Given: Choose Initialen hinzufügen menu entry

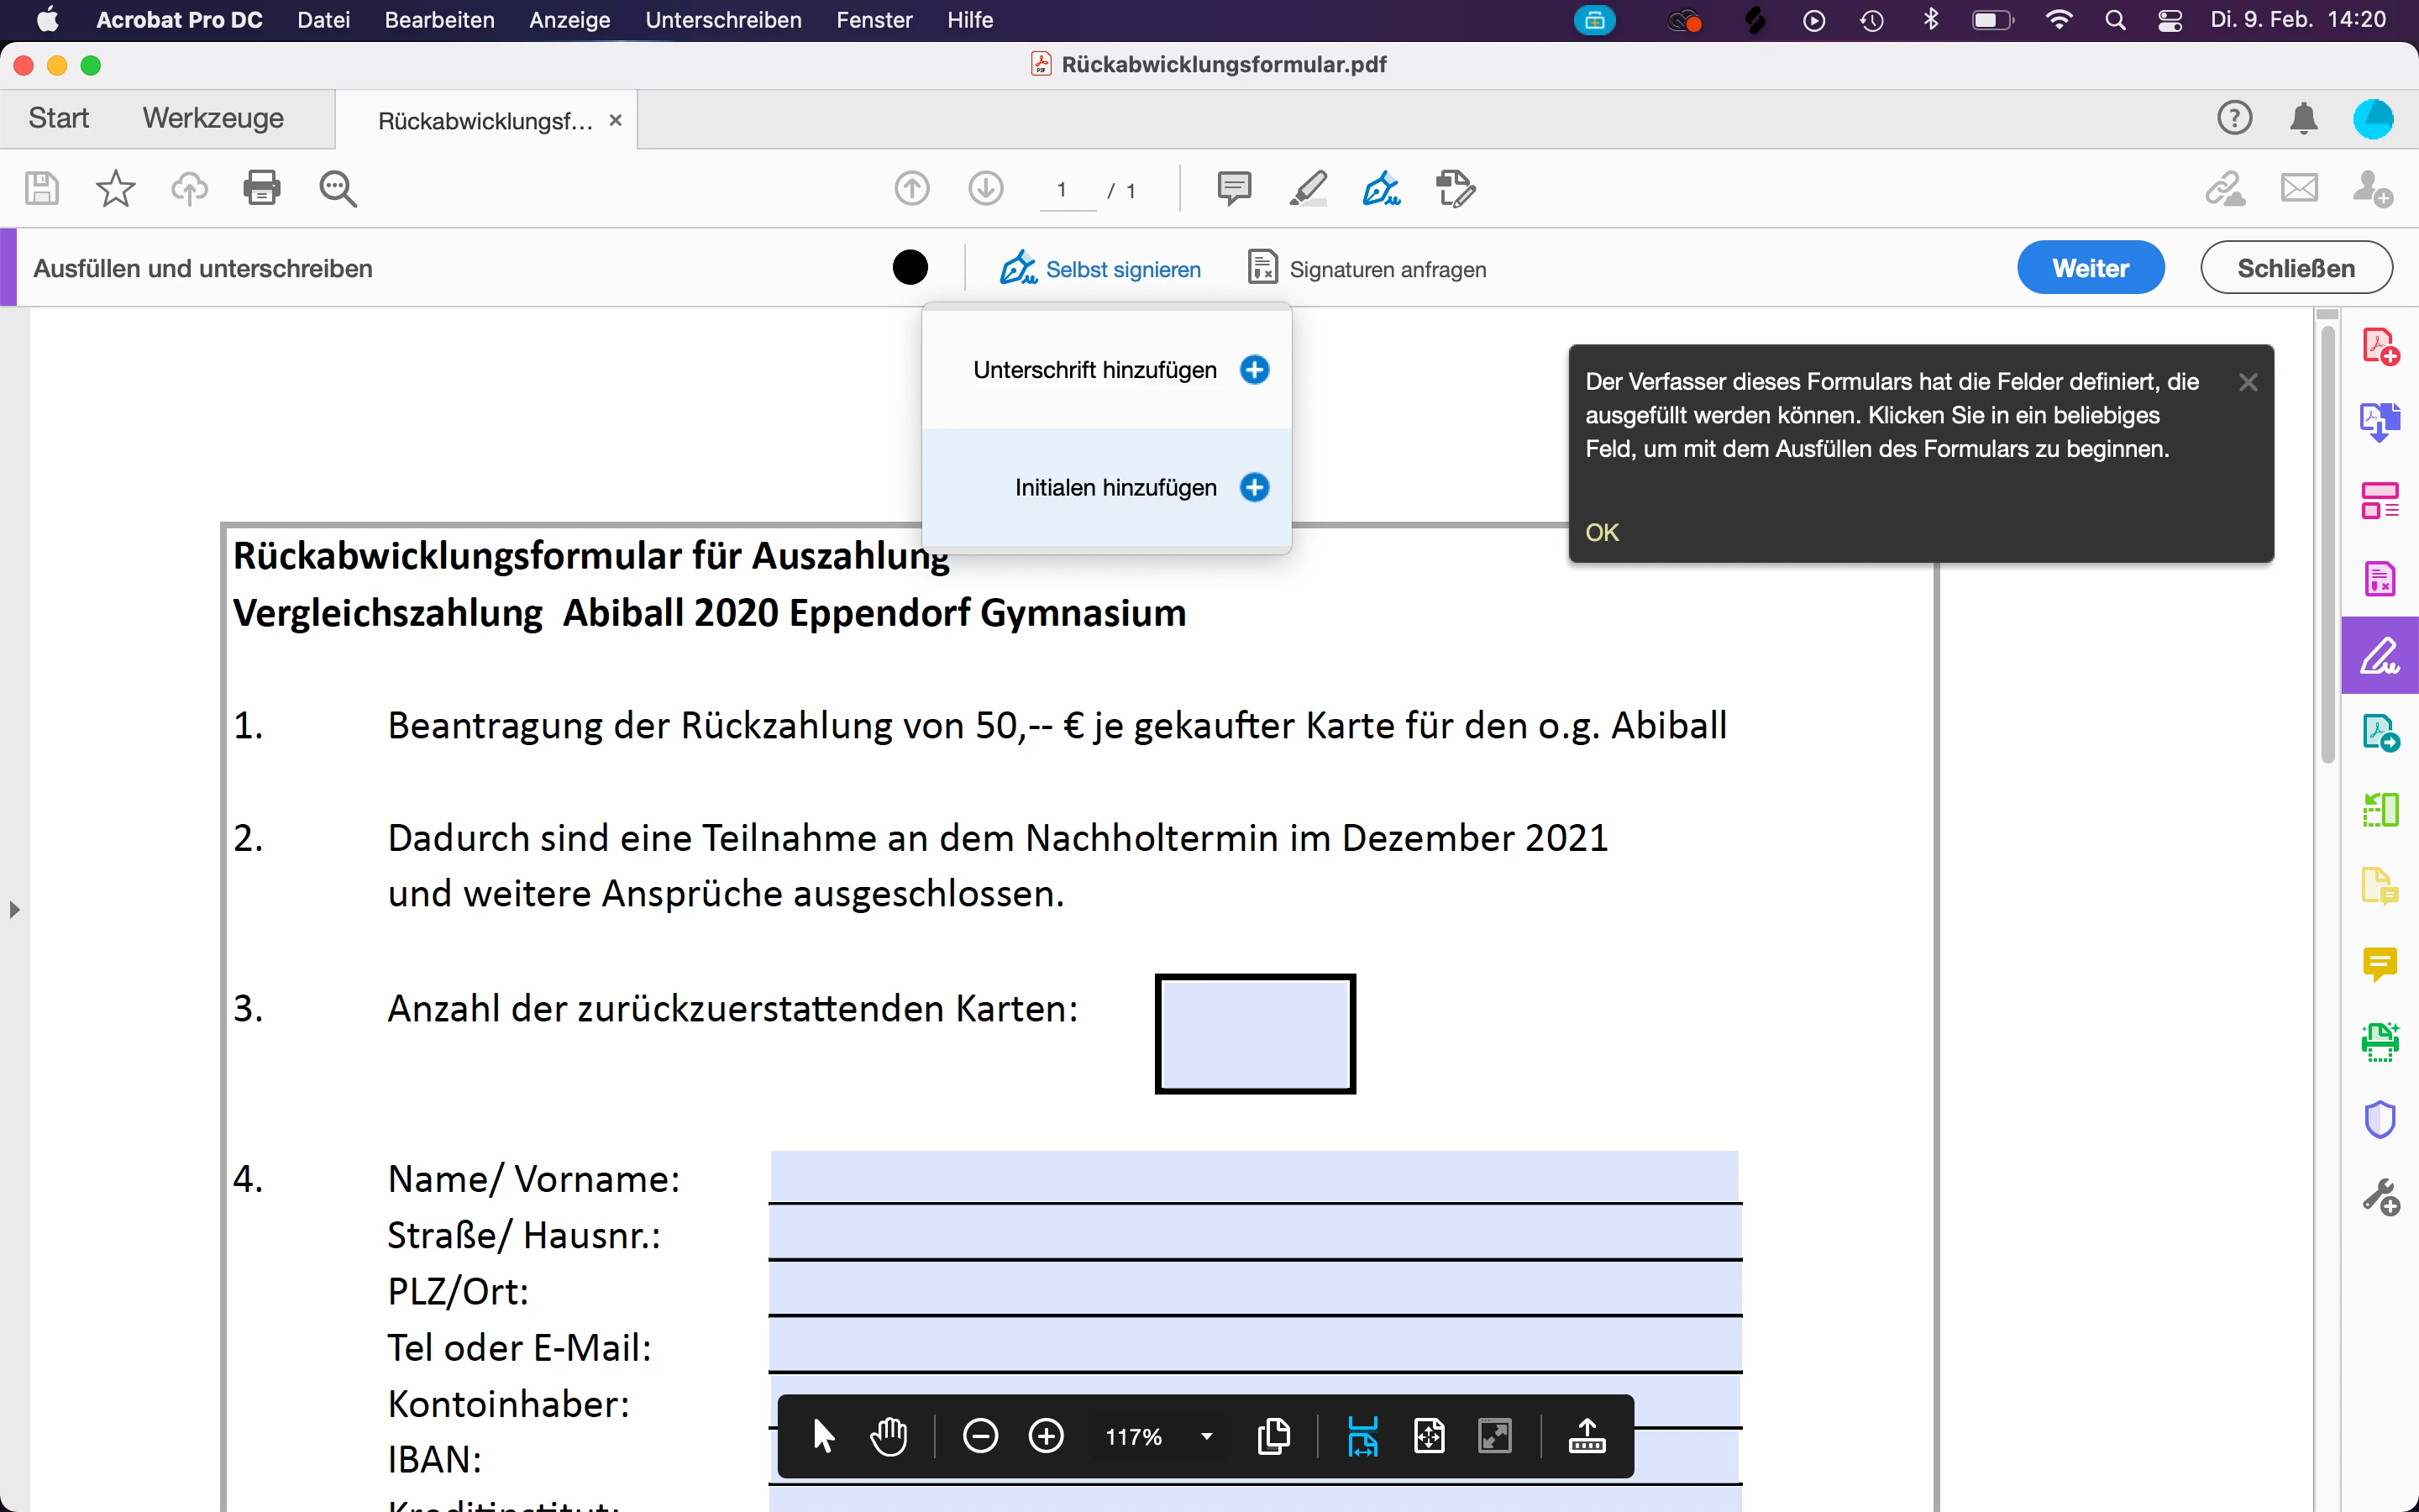Looking at the screenshot, I should (x=1115, y=488).
